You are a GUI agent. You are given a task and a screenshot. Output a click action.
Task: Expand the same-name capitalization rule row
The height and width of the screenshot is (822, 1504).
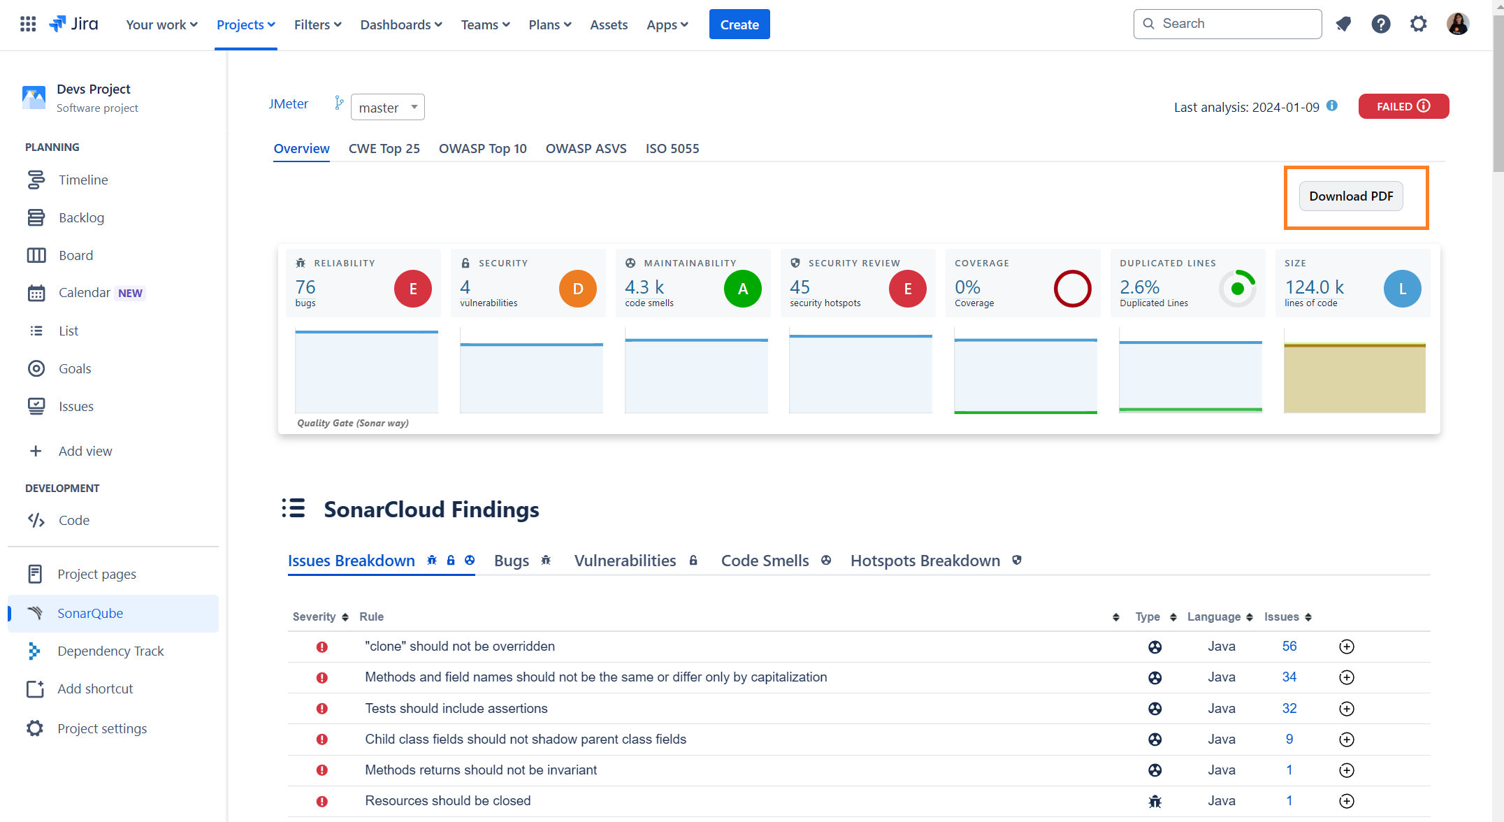click(x=1347, y=677)
